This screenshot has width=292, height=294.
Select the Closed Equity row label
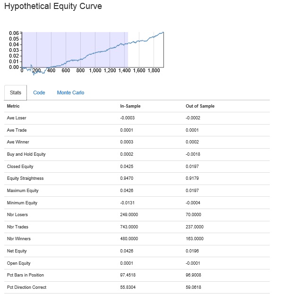(x=20, y=167)
